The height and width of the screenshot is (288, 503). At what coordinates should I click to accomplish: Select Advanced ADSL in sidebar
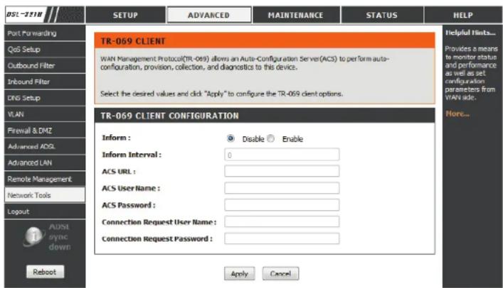point(45,147)
